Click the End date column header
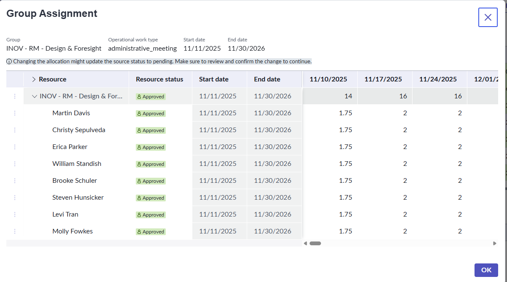 coord(274,79)
